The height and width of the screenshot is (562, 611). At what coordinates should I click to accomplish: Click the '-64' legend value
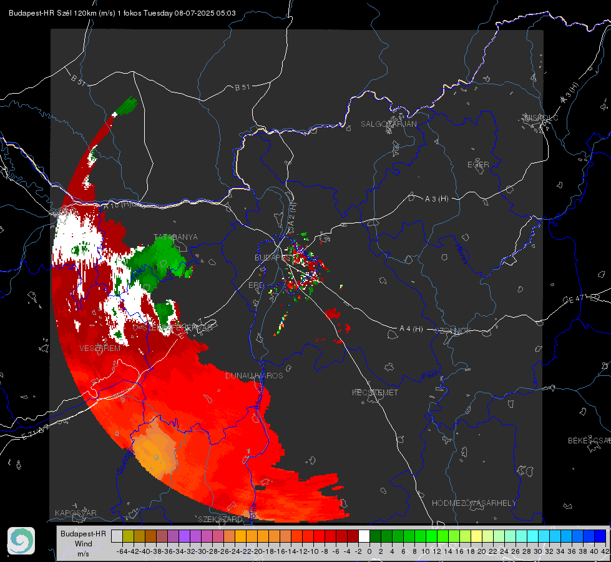(122, 551)
